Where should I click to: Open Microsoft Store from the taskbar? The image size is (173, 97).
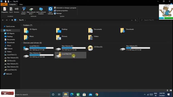coord(84,95)
